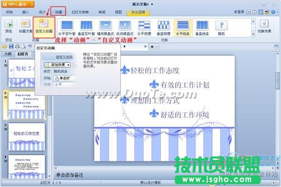281x187 pixels.
Task: Open the 幻灯片放映 ribbon tab
Action: pyautogui.click(x=80, y=12)
